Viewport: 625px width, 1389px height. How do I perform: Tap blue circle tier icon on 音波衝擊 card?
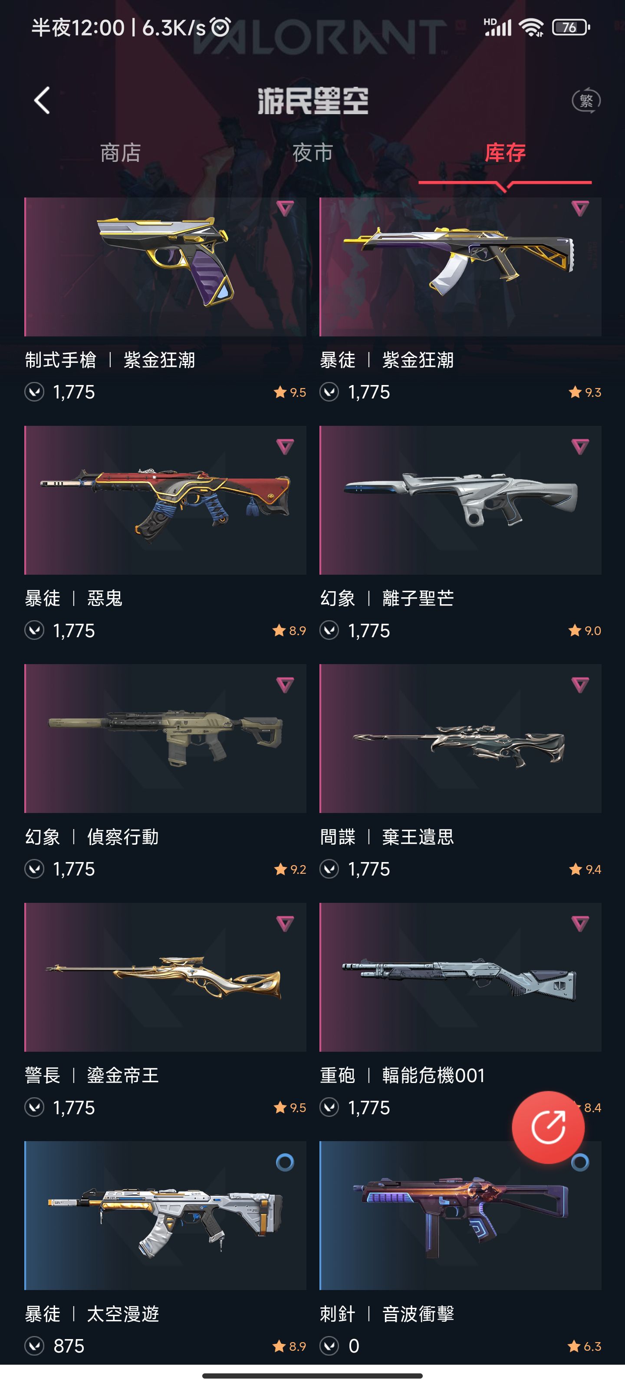pyautogui.click(x=580, y=1162)
